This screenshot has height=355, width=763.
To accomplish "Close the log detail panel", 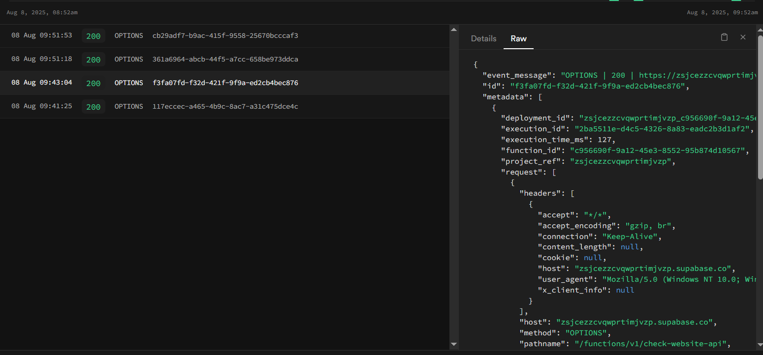I will pos(743,37).
